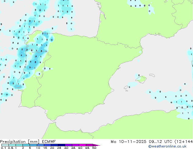This screenshot has width=193, height=149.
Task: Click the purple legend swatch between 30 and 35
Action: (68, 145)
